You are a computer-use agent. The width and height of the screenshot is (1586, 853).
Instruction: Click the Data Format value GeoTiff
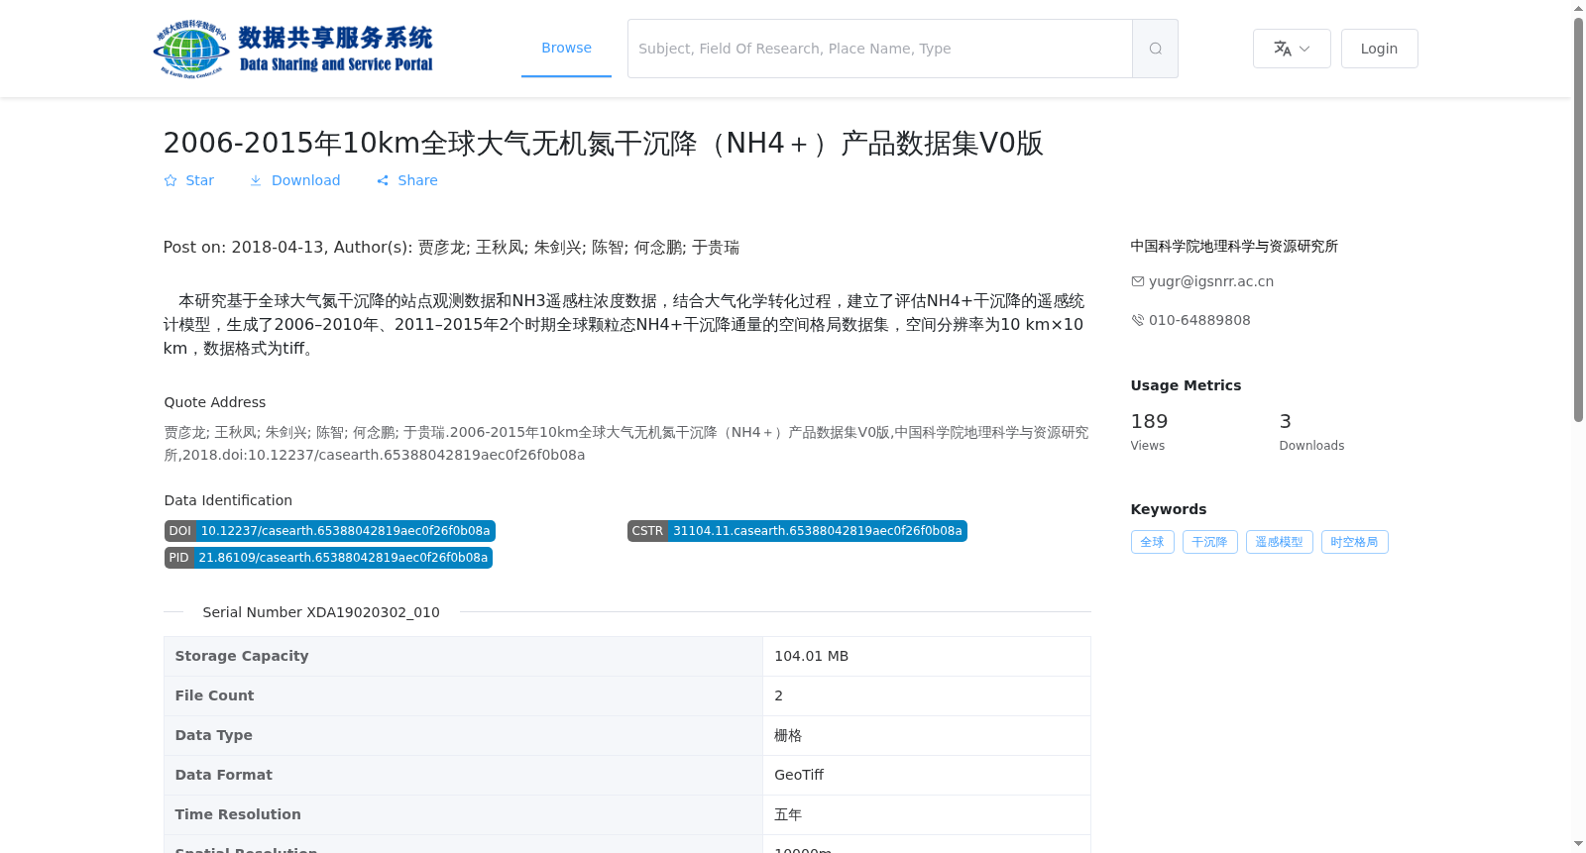(x=799, y=775)
